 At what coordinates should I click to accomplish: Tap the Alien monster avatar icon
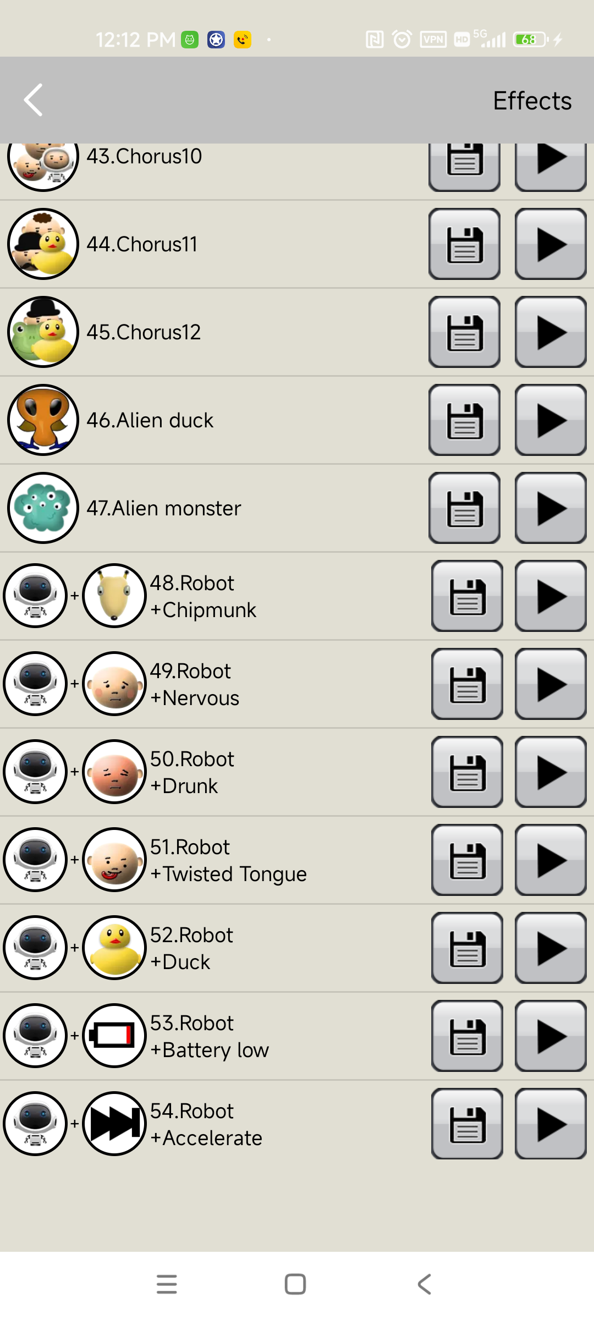[43, 508]
